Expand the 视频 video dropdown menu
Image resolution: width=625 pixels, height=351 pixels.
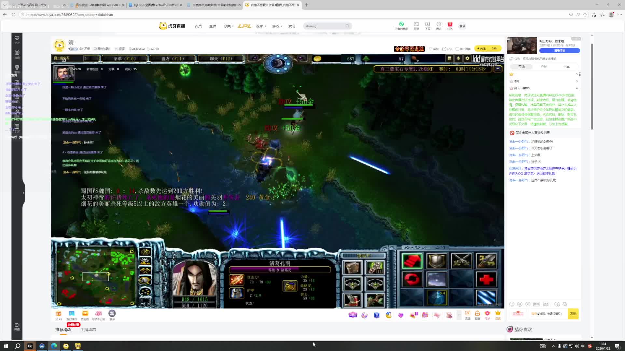pyautogui.click(x=261, y=26)
